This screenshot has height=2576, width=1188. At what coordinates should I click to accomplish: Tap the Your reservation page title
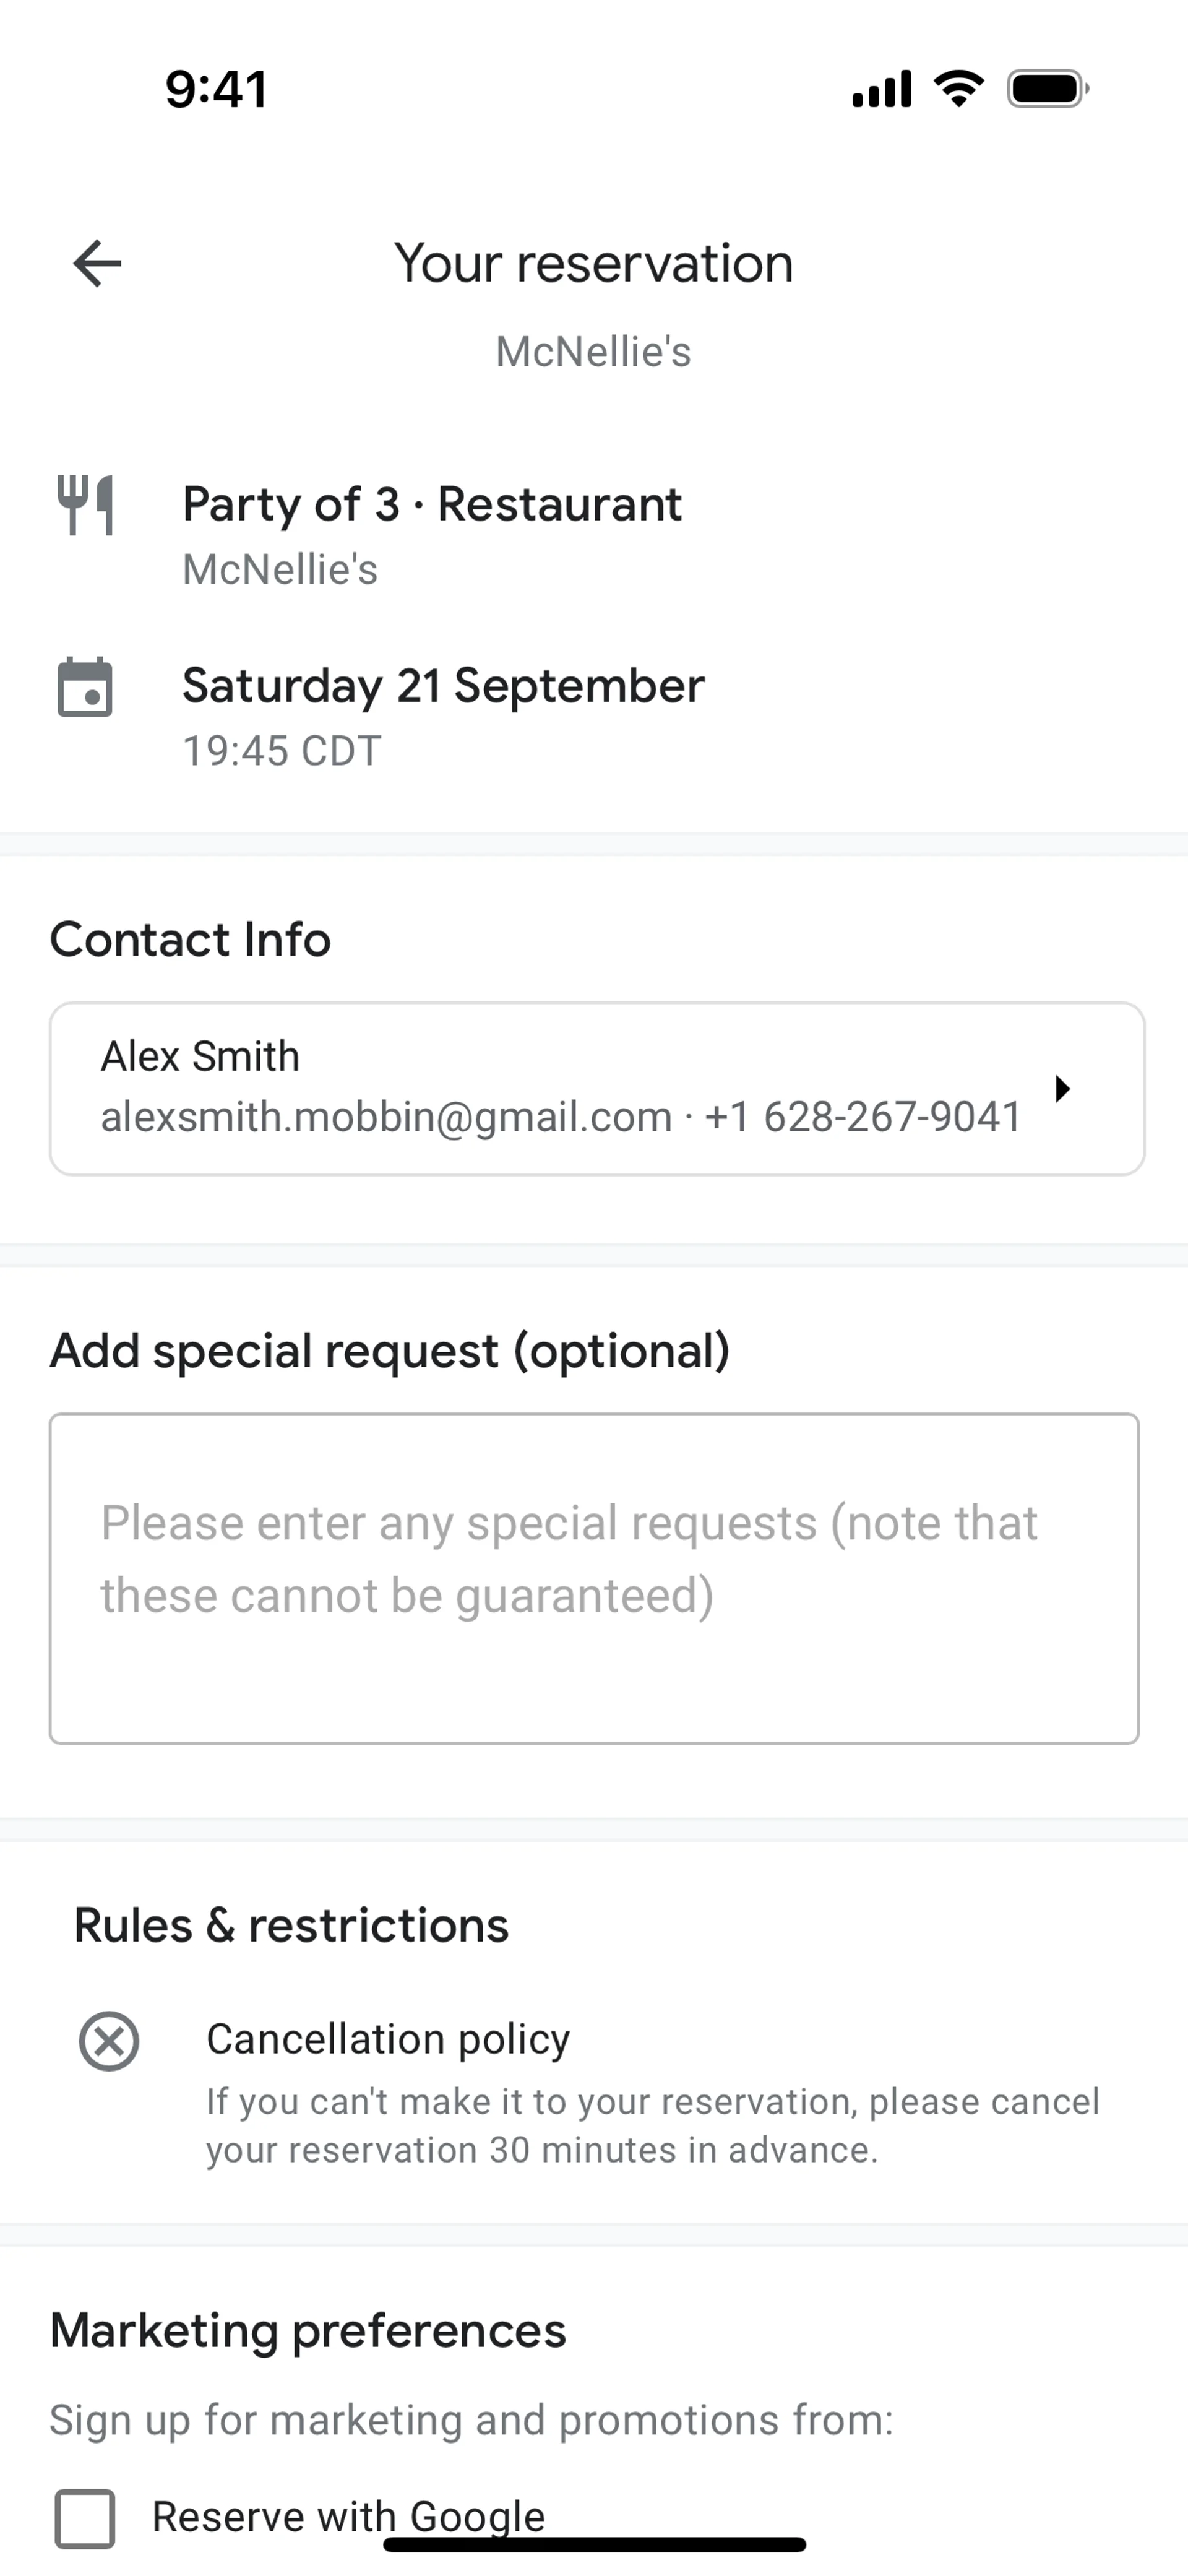click(x=594, y=263)
